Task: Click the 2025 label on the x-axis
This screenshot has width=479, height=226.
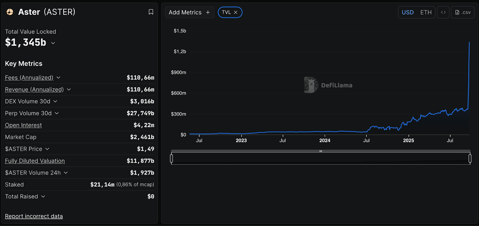Action: [x=409, y=141]
